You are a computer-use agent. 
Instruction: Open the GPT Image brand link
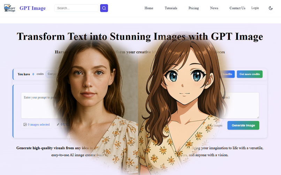[33, 8]
